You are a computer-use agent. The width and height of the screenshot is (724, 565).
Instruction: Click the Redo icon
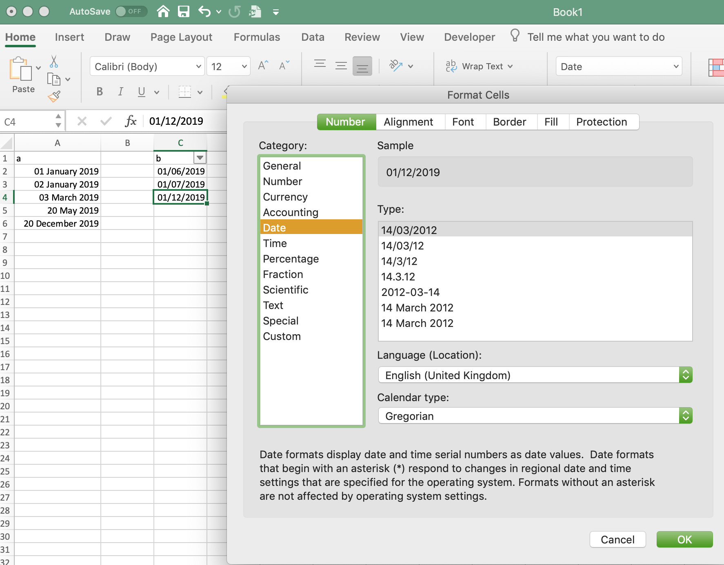click(234, 11)
